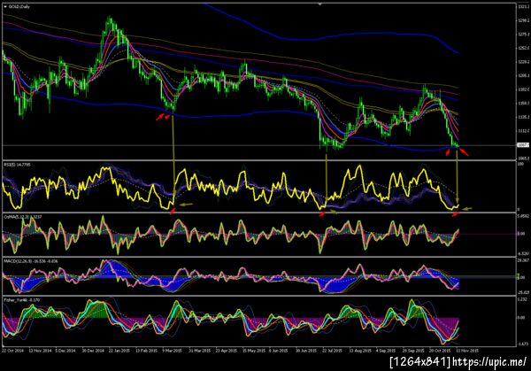Screen dimensions: 531x371
Task: Click the 29 Sep 2015 date label
Action: pos(413,351)
